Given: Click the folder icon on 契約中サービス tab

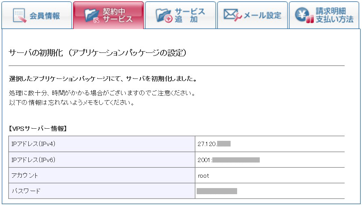Looking at the screenshot, I should [x=92, y=16].
